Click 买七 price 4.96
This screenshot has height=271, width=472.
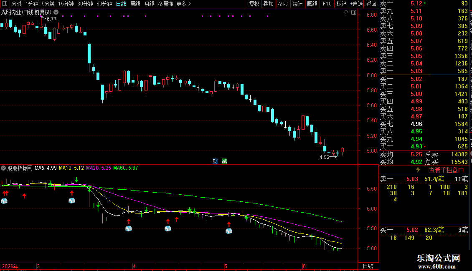click(x=416, y=124)
